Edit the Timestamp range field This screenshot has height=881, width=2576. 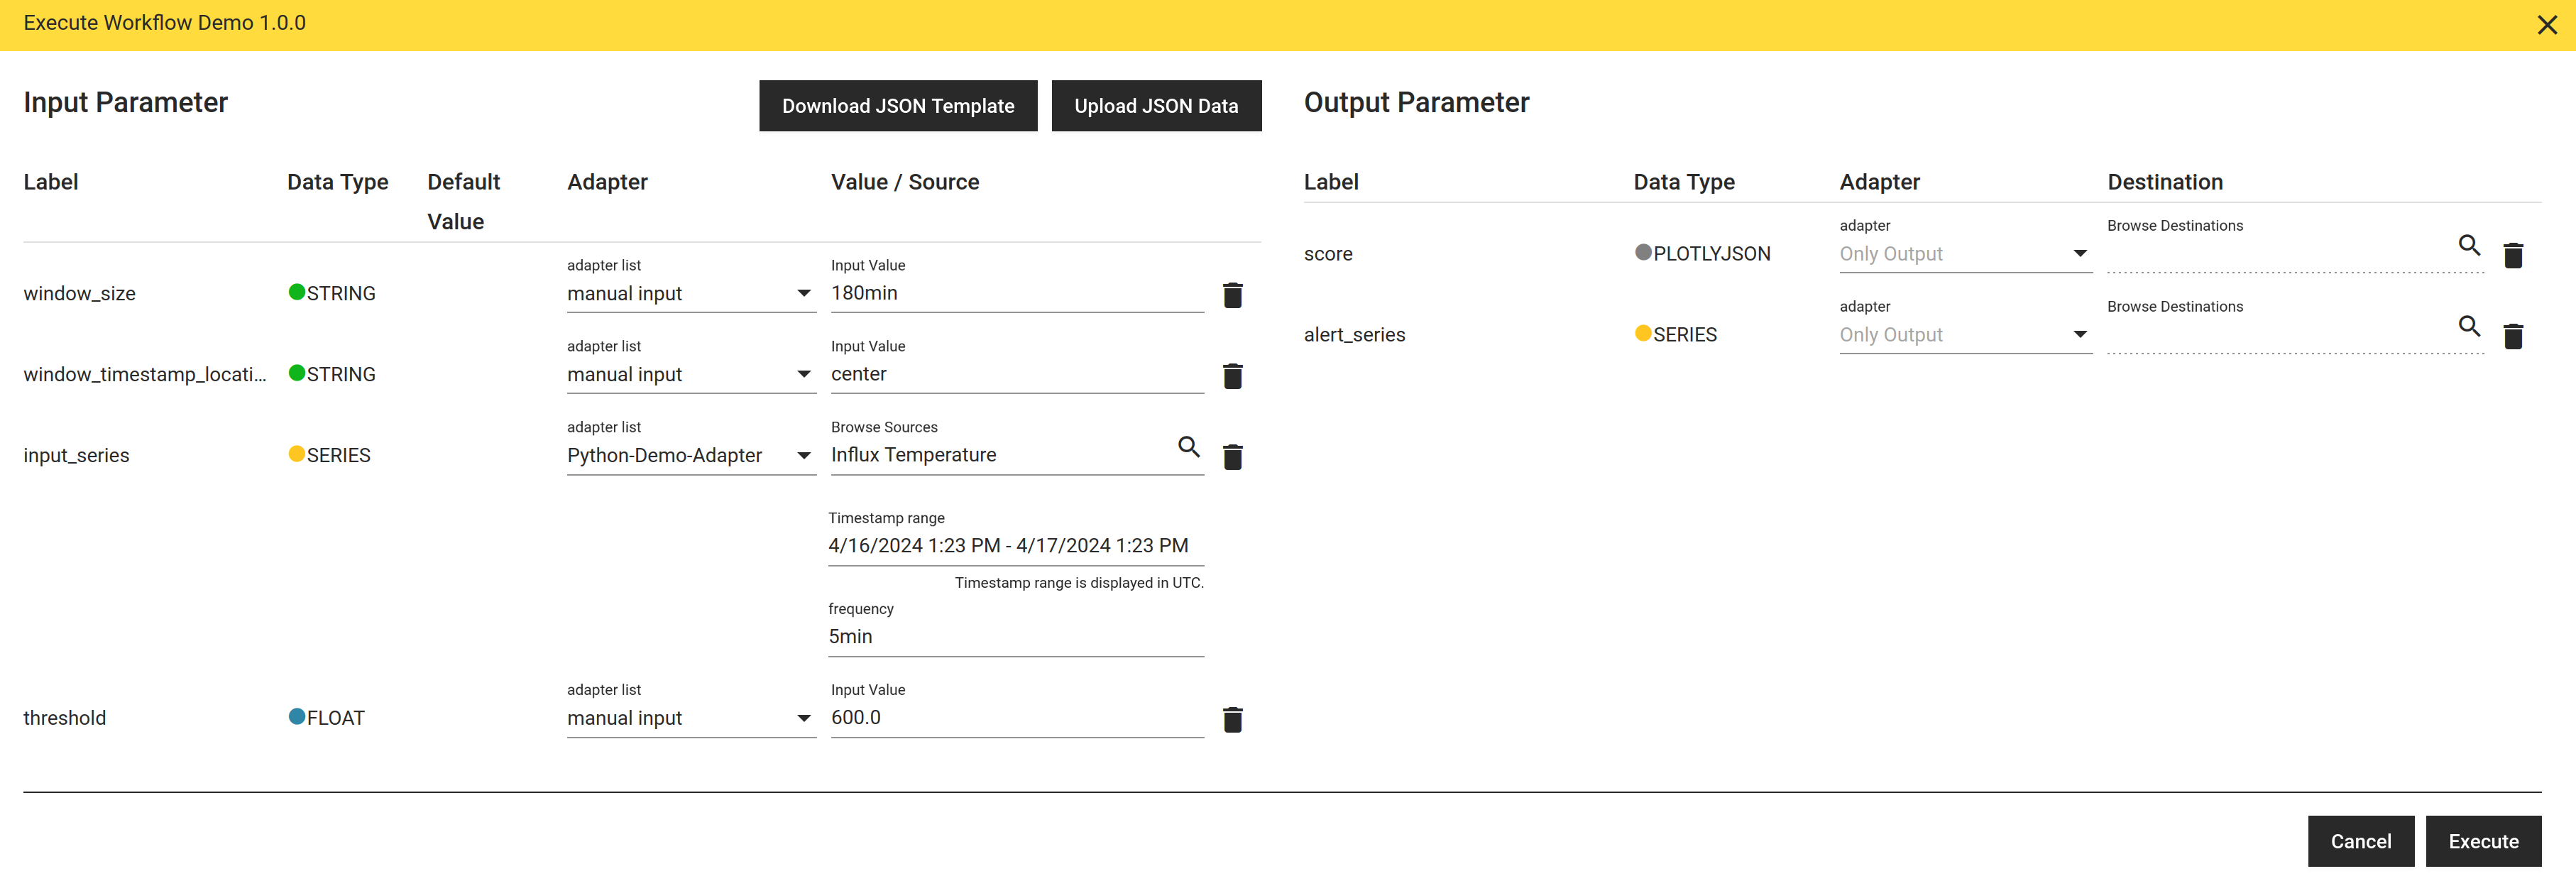(1016, 547)
